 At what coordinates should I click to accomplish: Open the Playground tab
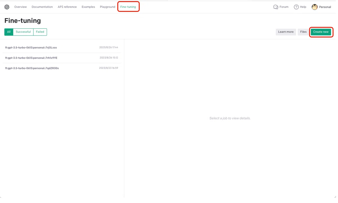coord(108,7)
